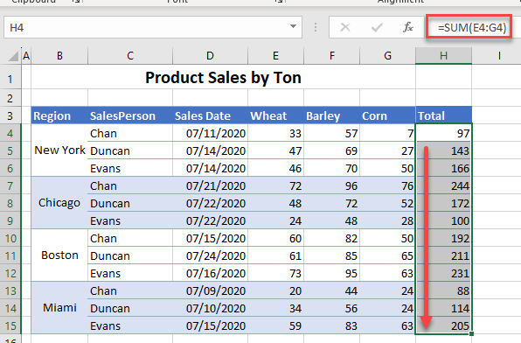Image resolution: width=521 pixels, height=343 pixels.
Task: Open the Name Box dropdown arrow
Action: pyautogui.click(x=293, y=26)
